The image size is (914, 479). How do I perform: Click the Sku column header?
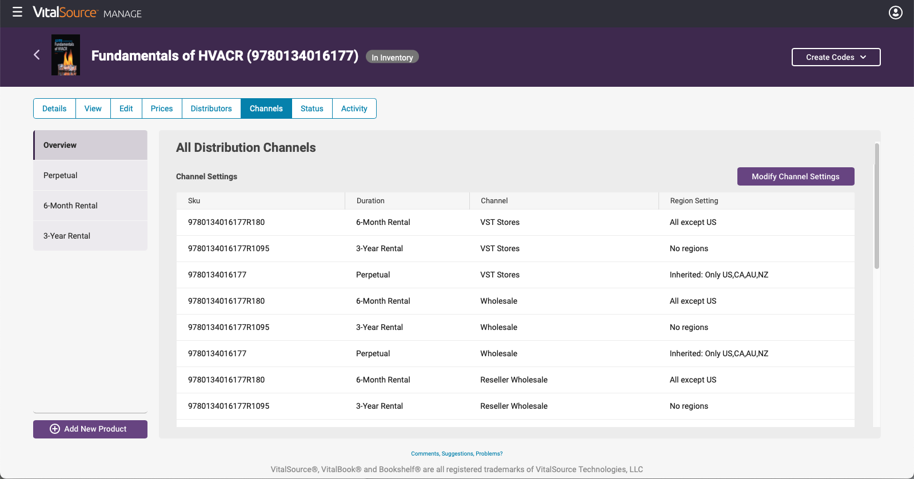(x=261, y=201)
